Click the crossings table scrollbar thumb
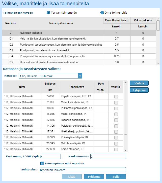Viewport: 162px width, 183px height. point(125,109)
